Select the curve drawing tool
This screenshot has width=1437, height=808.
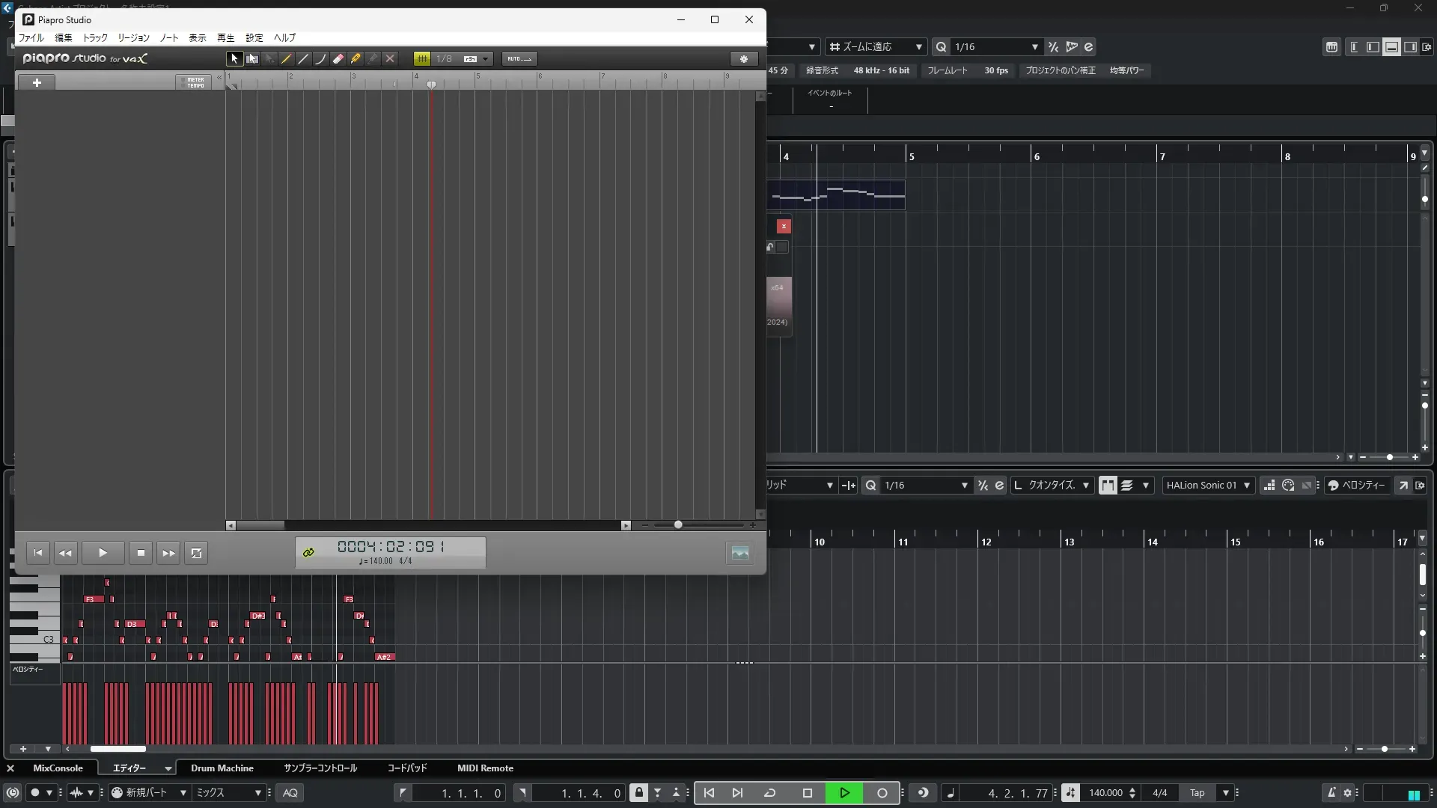pyautogui.click(x=320, y=58)
